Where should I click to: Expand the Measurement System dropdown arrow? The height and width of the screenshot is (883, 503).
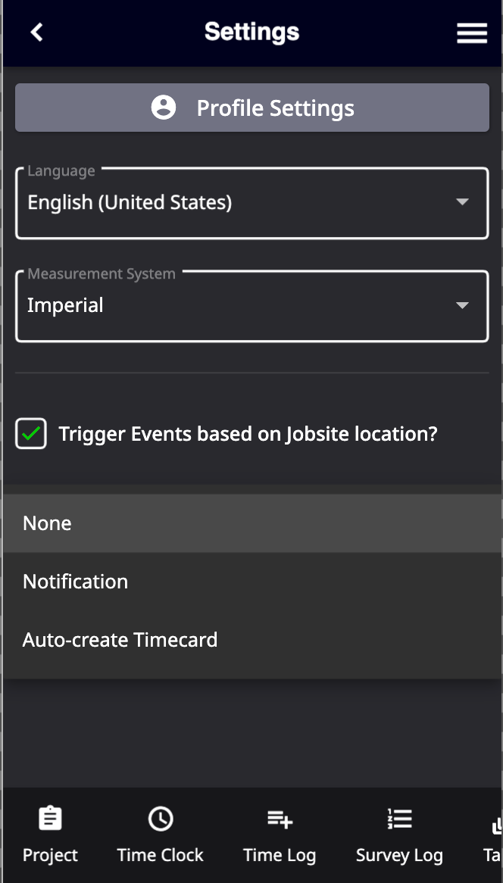tap(462, 305)
